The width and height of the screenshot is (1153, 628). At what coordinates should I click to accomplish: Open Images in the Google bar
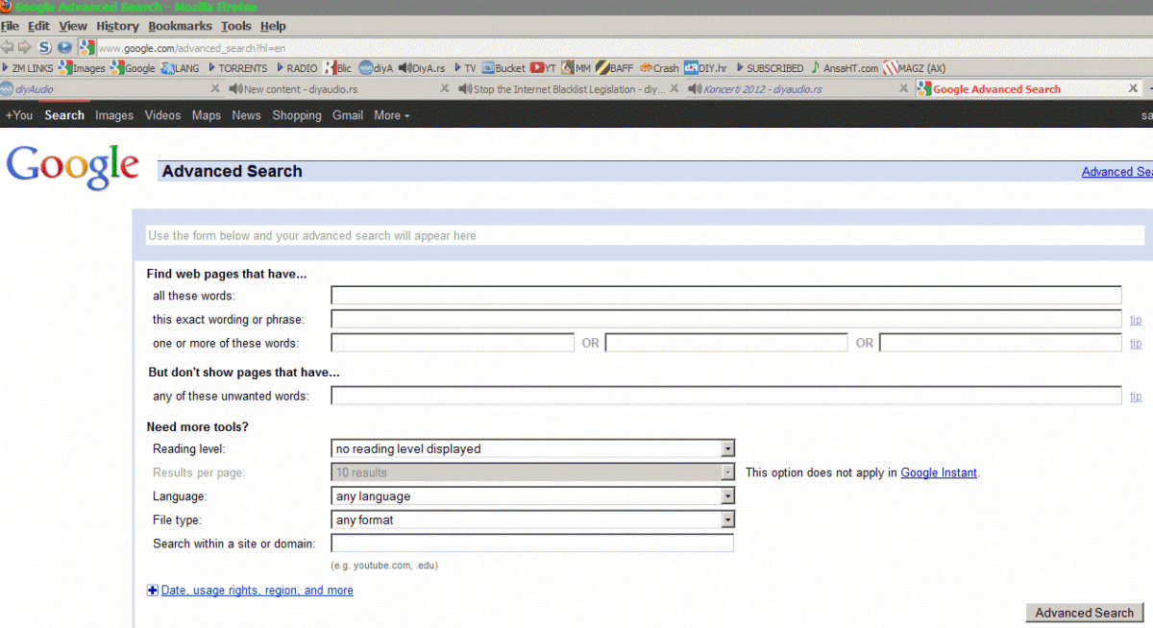tap(114, 115)
